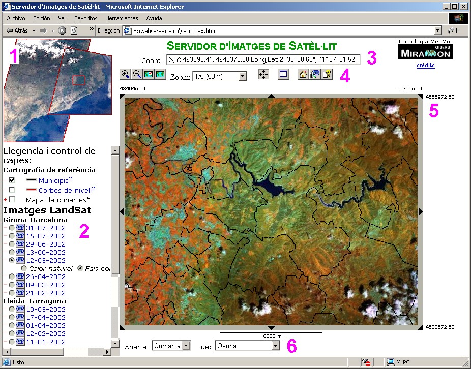Click the zoom out magnifier tool
The width and height of the screenshot is (471, 369).
(137, 74)
